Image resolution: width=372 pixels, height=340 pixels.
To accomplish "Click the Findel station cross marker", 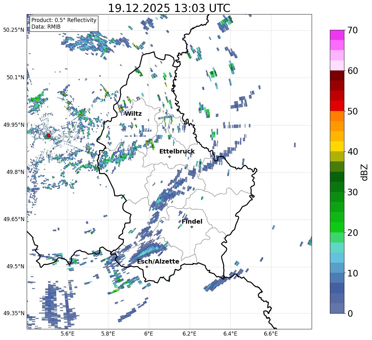I will tap(192, 227).
